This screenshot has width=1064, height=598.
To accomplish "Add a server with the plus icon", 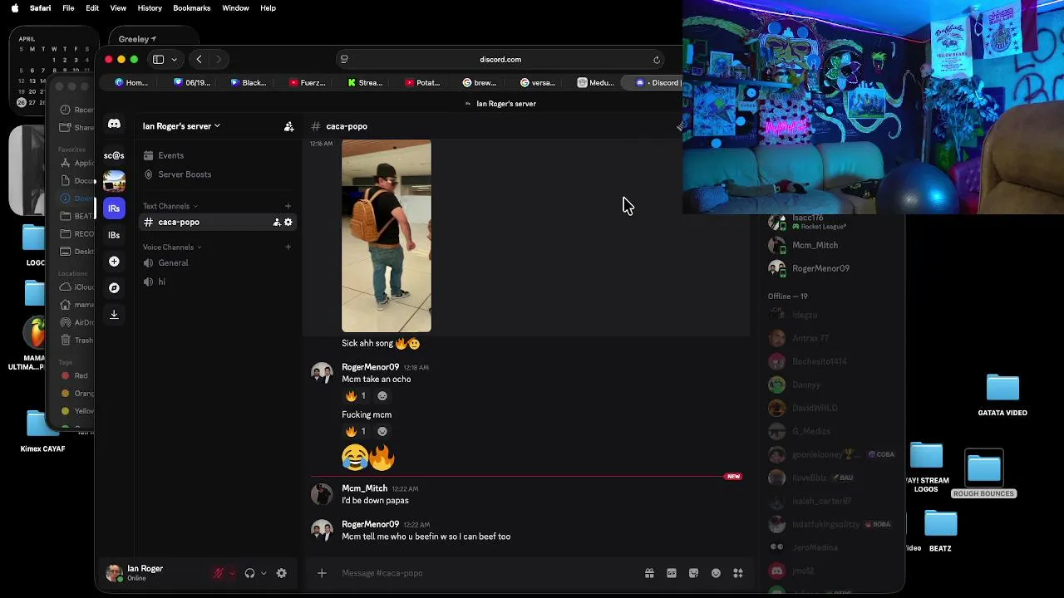I will point(114,262).
